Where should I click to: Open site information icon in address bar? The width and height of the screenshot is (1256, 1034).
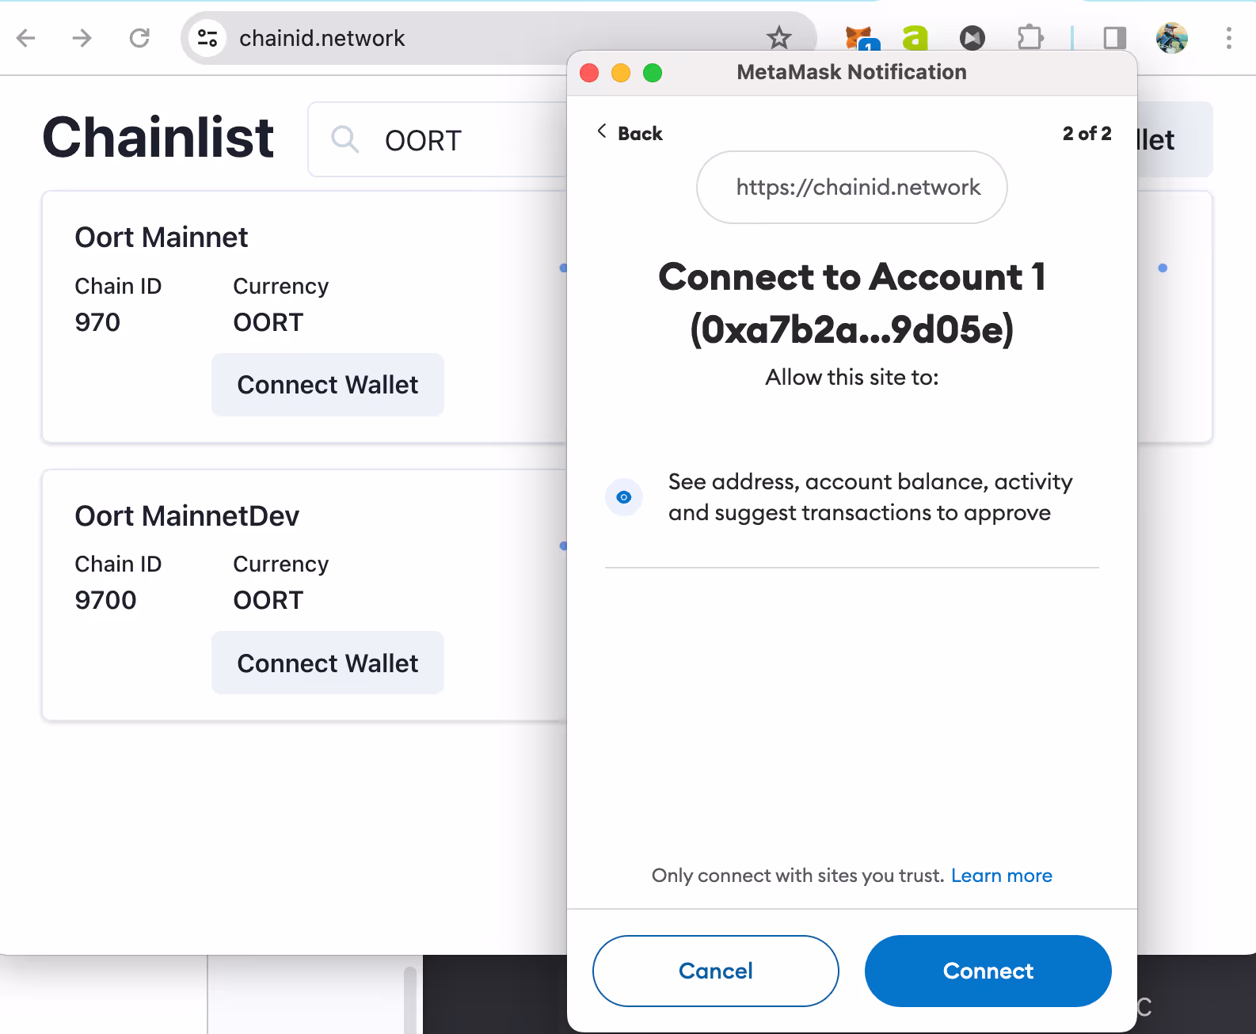click(207, 38)
